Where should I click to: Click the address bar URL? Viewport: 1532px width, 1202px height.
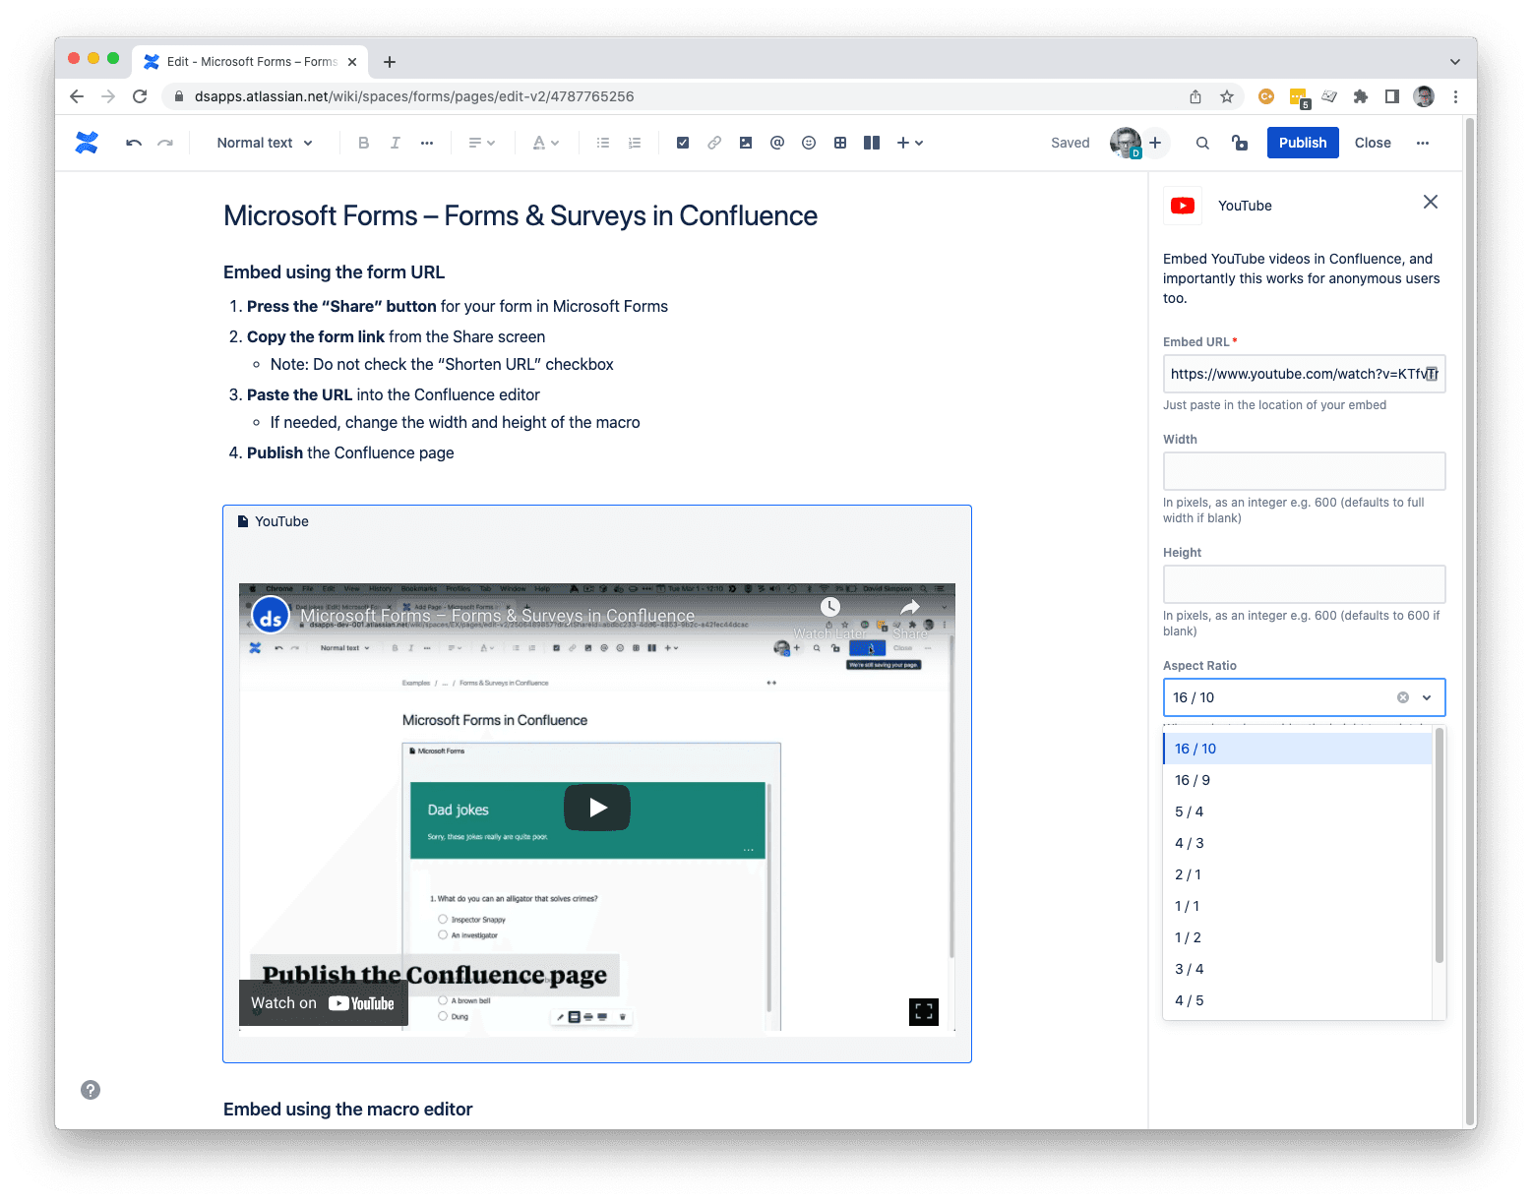[x=414, y=96]
